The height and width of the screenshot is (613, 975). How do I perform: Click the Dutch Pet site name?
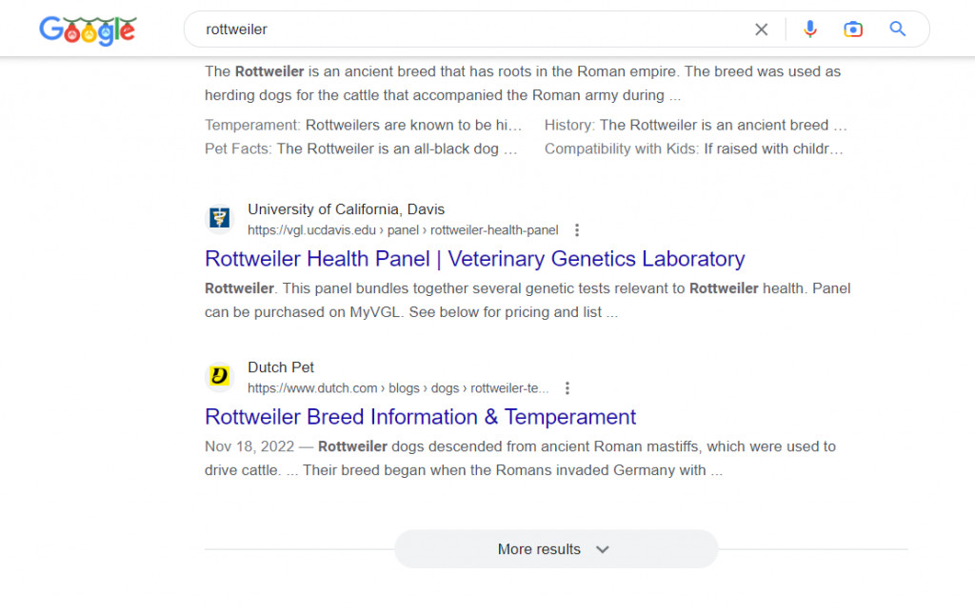(x=281, y=367)
